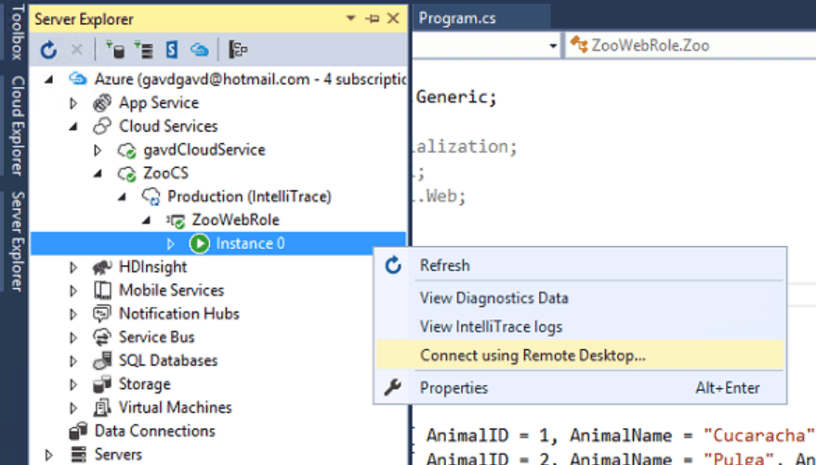Open the Toolbox side tab
Viewport: 816px width, 465px height.
click(17, 32)
